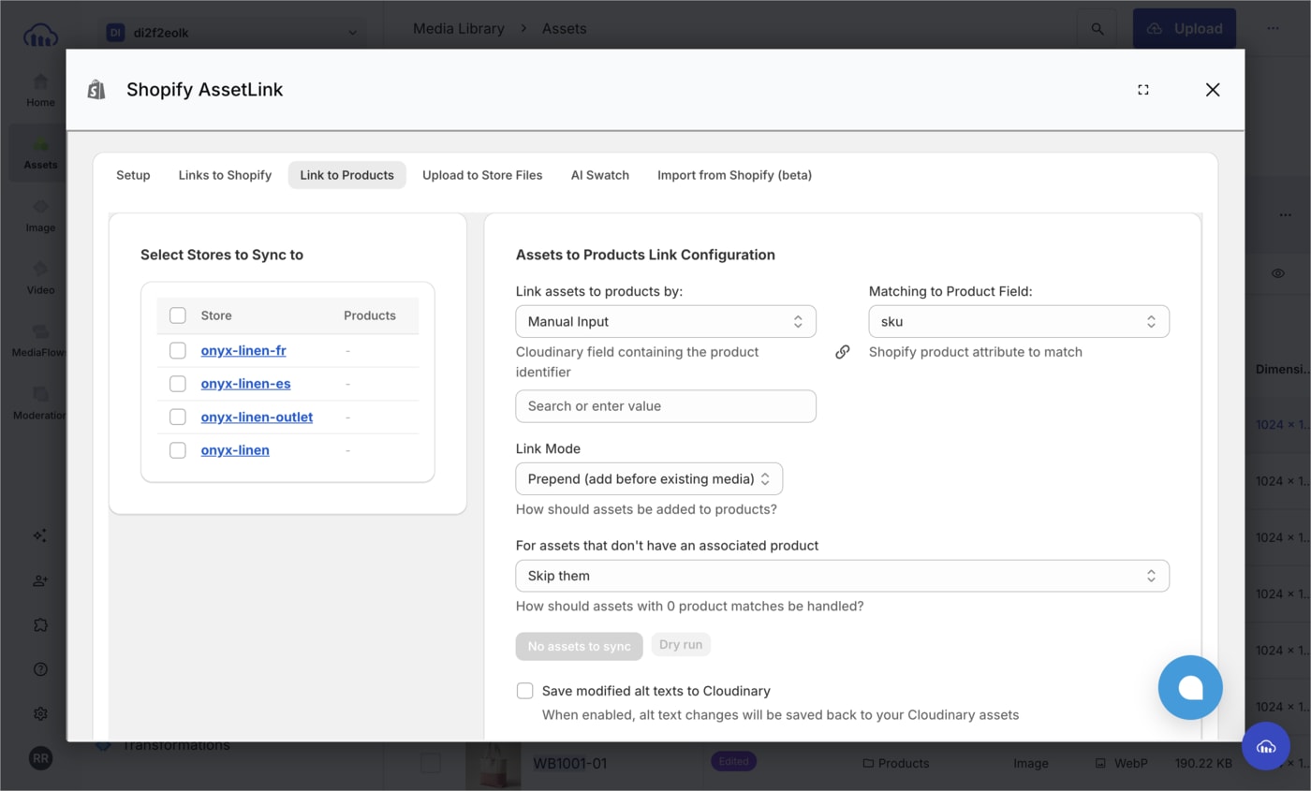Screen dimensions: 1311x791
Task: Open the ellipsis menu above the assets table
Action: (1285, 214)
